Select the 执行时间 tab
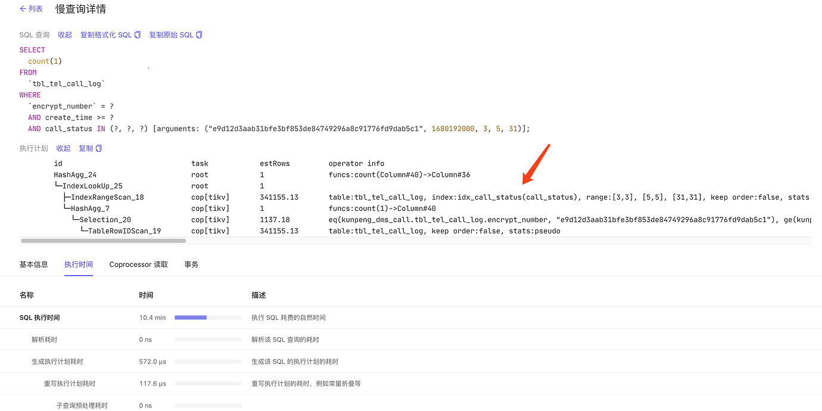 [79, 264]
